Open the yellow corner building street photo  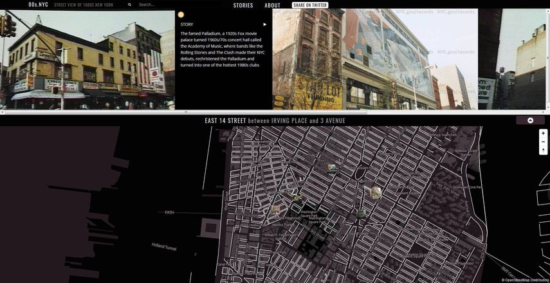coord(87,60)
